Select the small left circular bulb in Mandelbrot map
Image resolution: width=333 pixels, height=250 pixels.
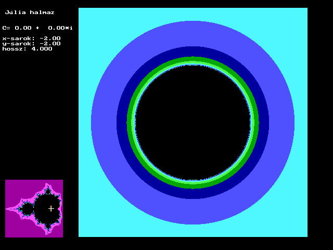tap(28, 209)
